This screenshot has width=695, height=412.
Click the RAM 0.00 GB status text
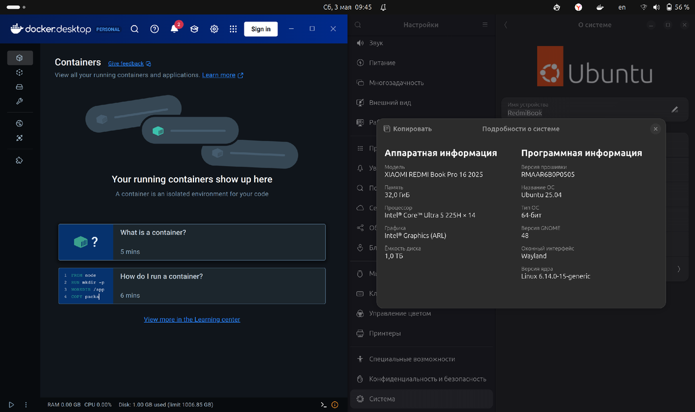tap(64, 405)
